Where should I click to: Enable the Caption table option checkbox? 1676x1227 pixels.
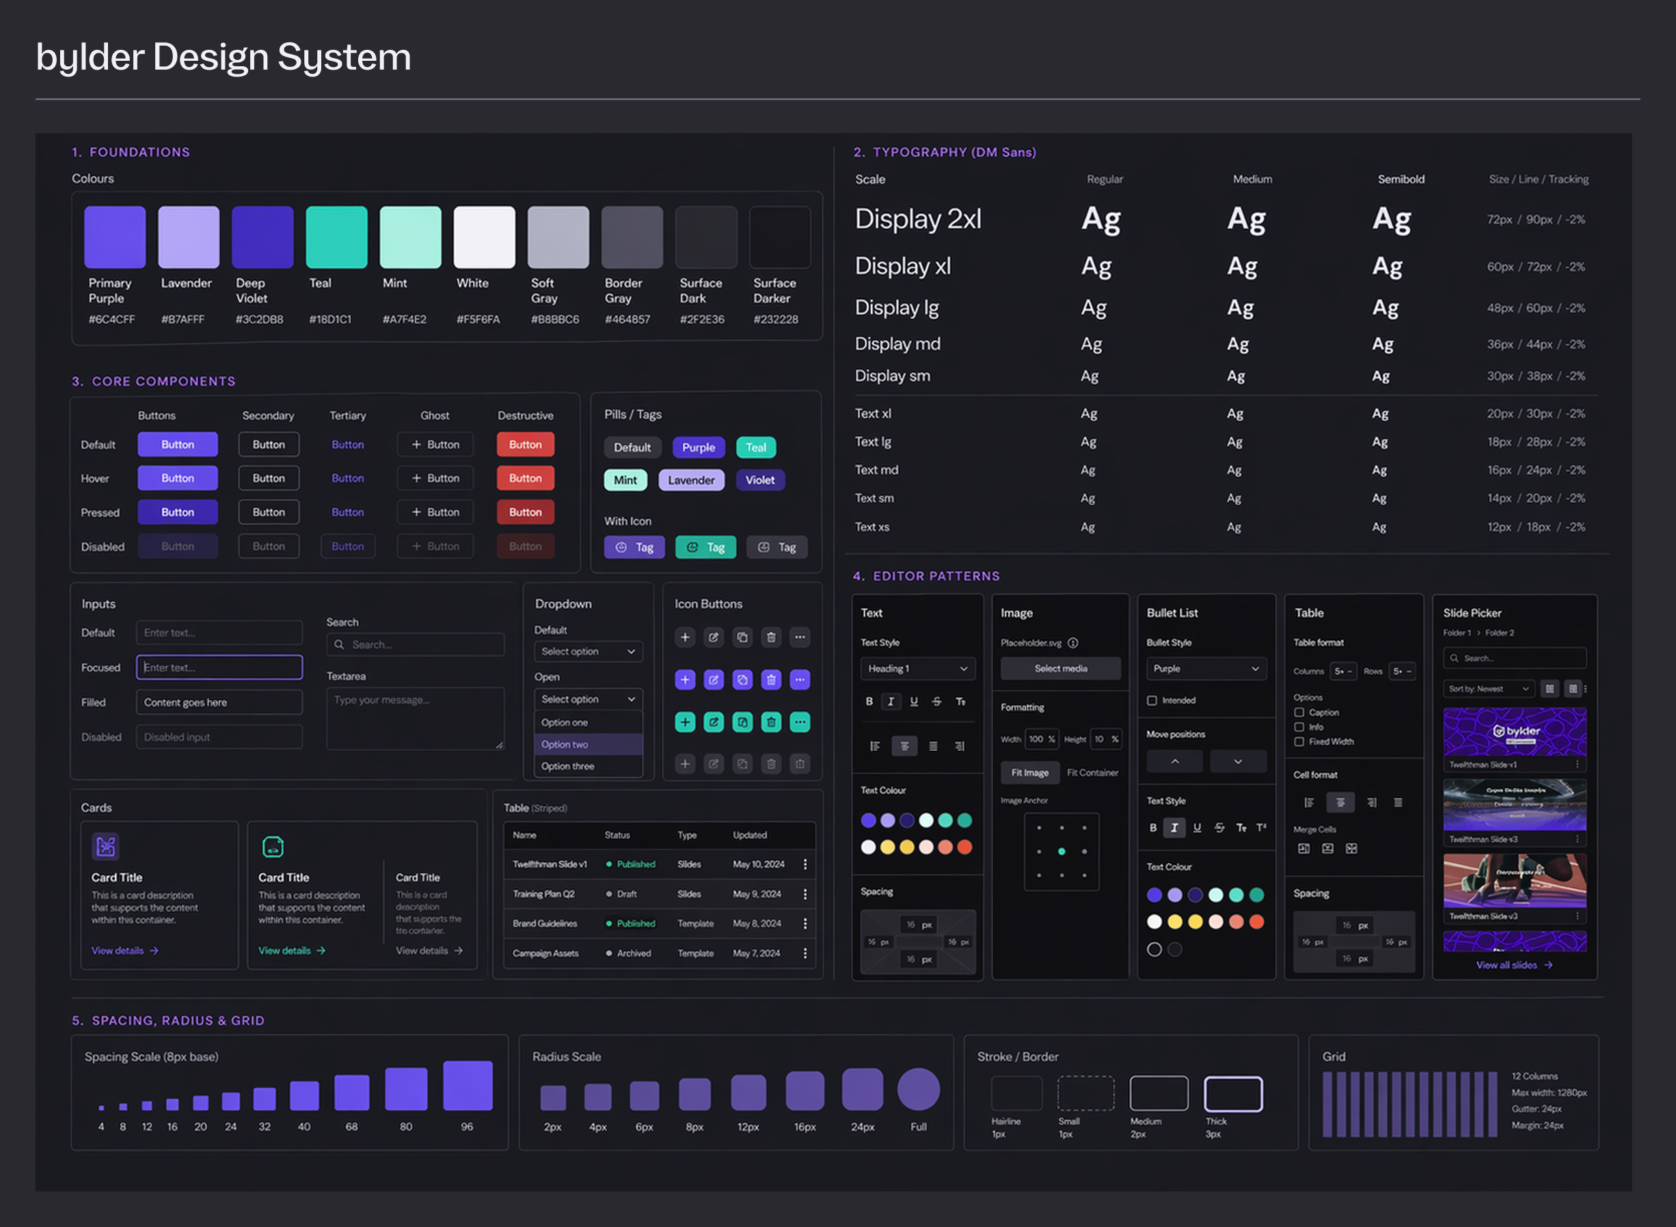[1299, 713]
